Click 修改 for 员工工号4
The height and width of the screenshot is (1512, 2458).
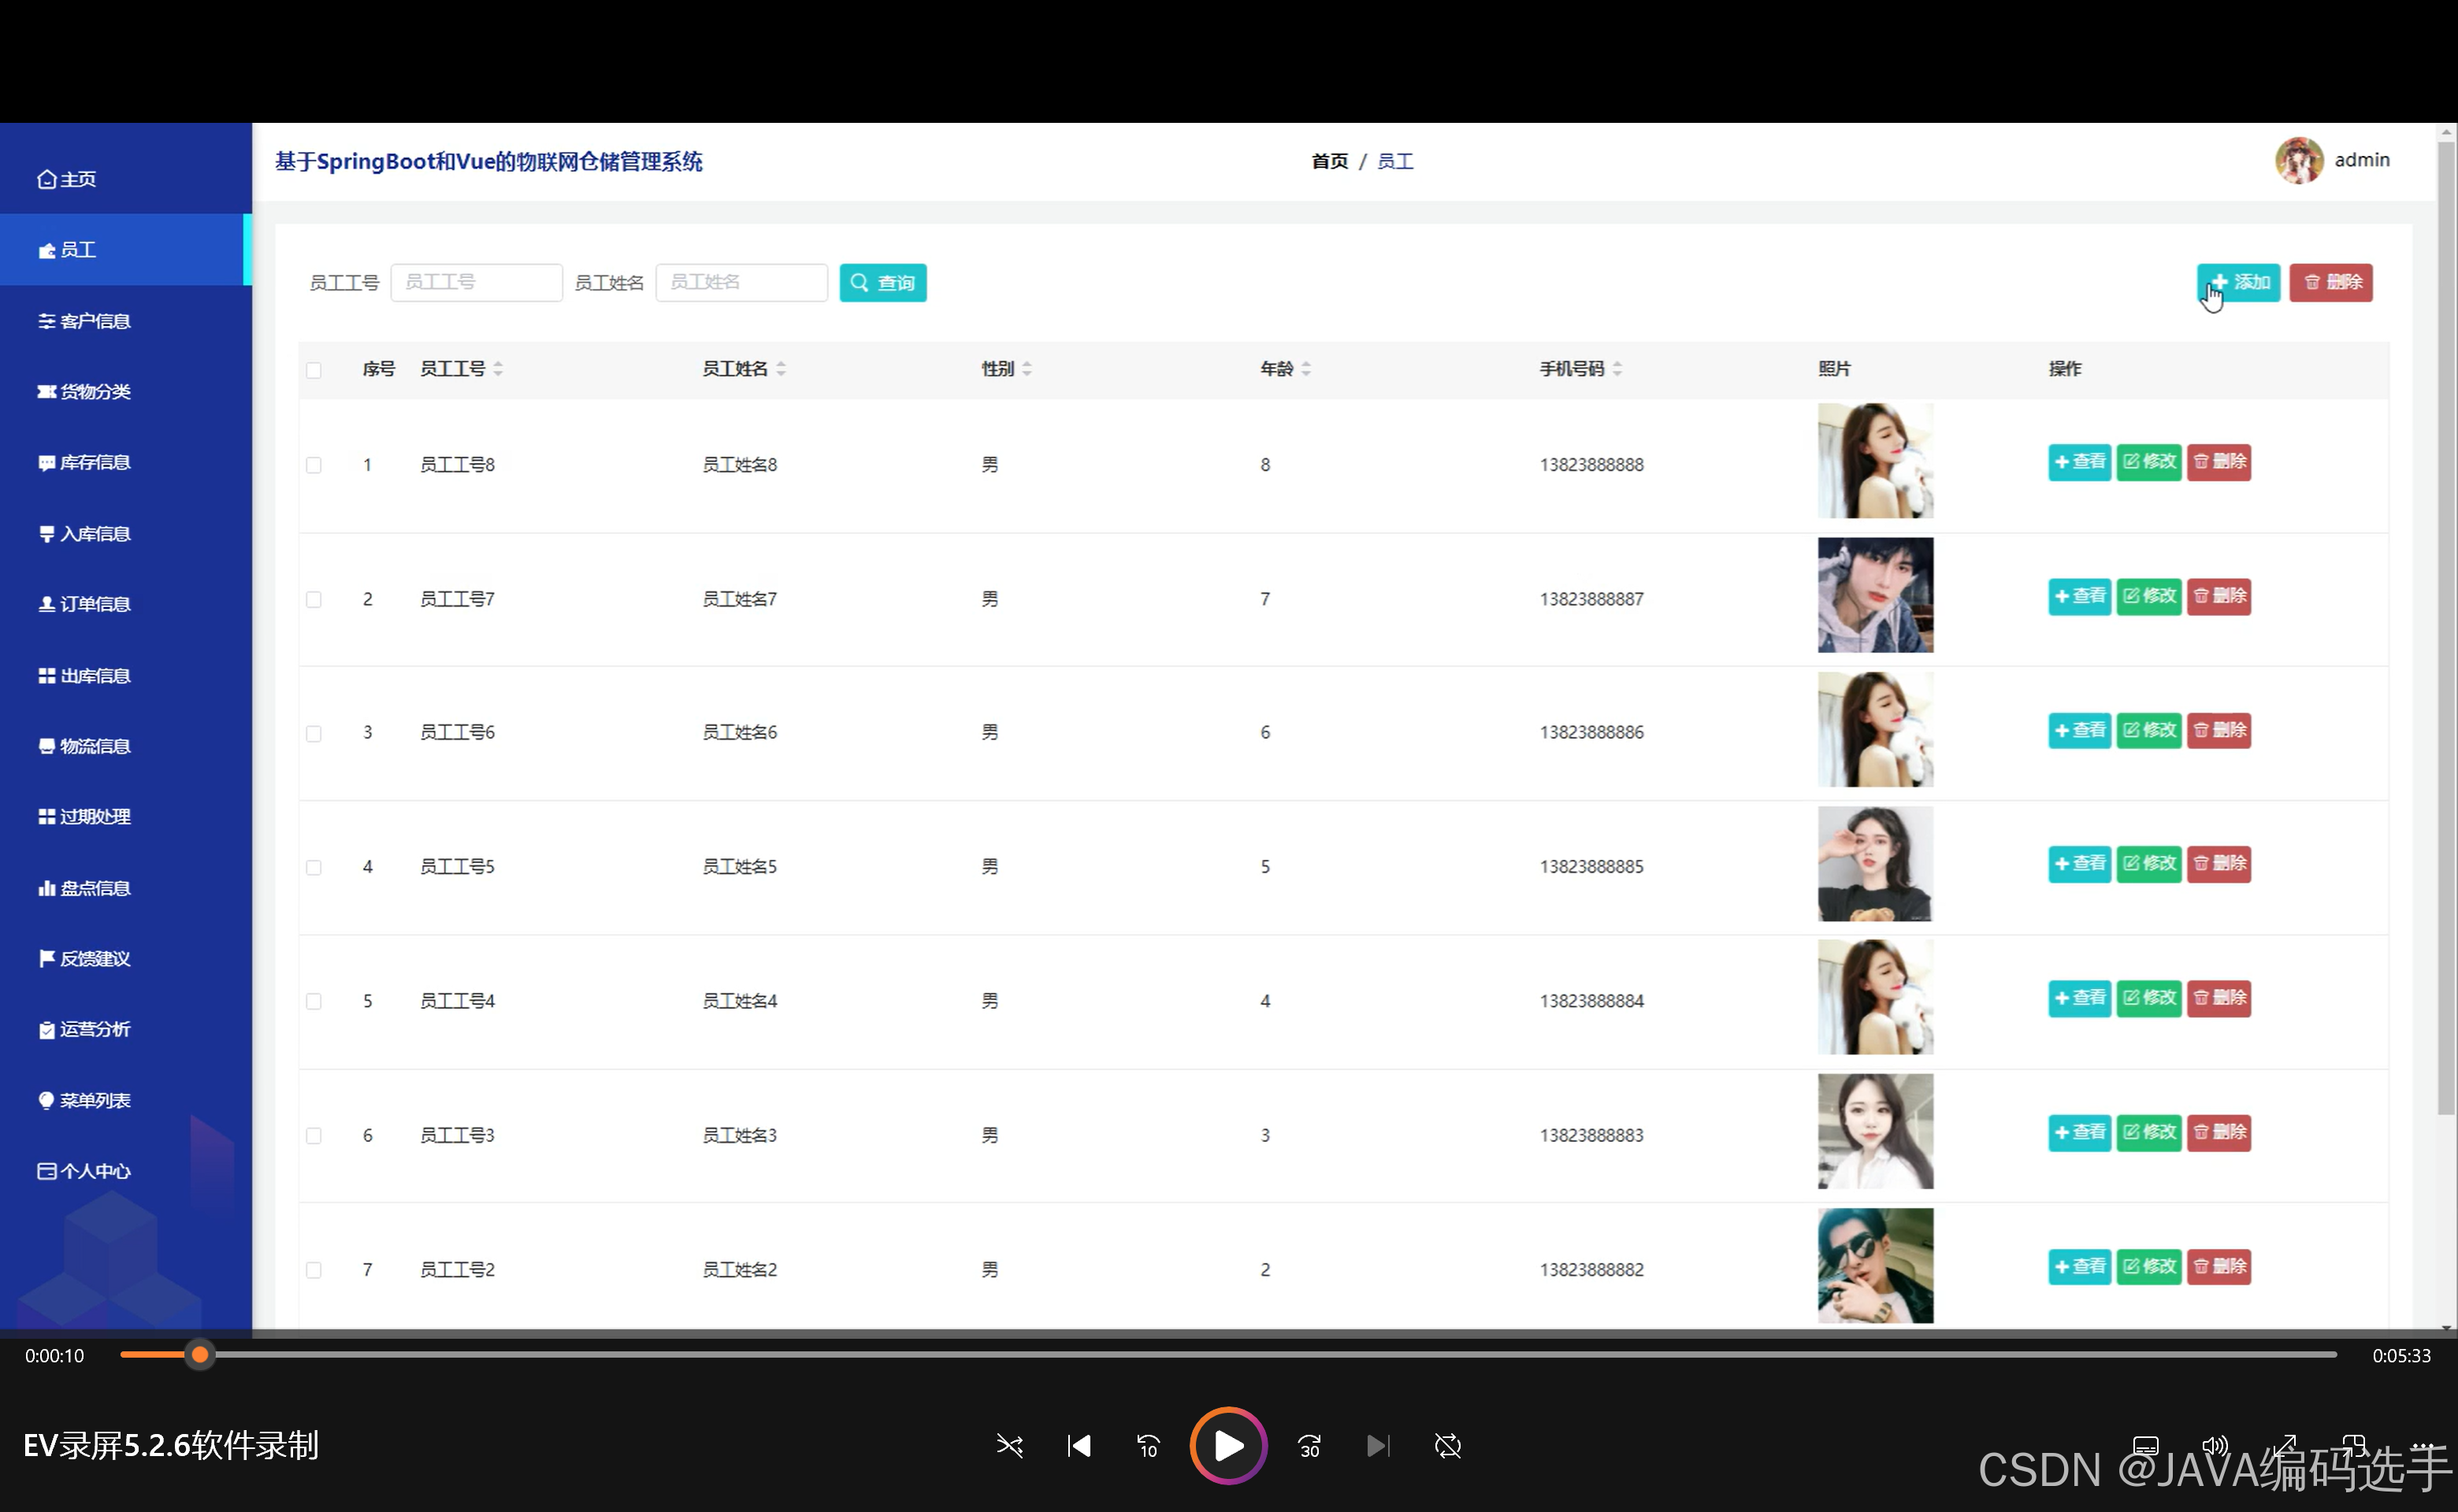click(x=2149, y=998)
